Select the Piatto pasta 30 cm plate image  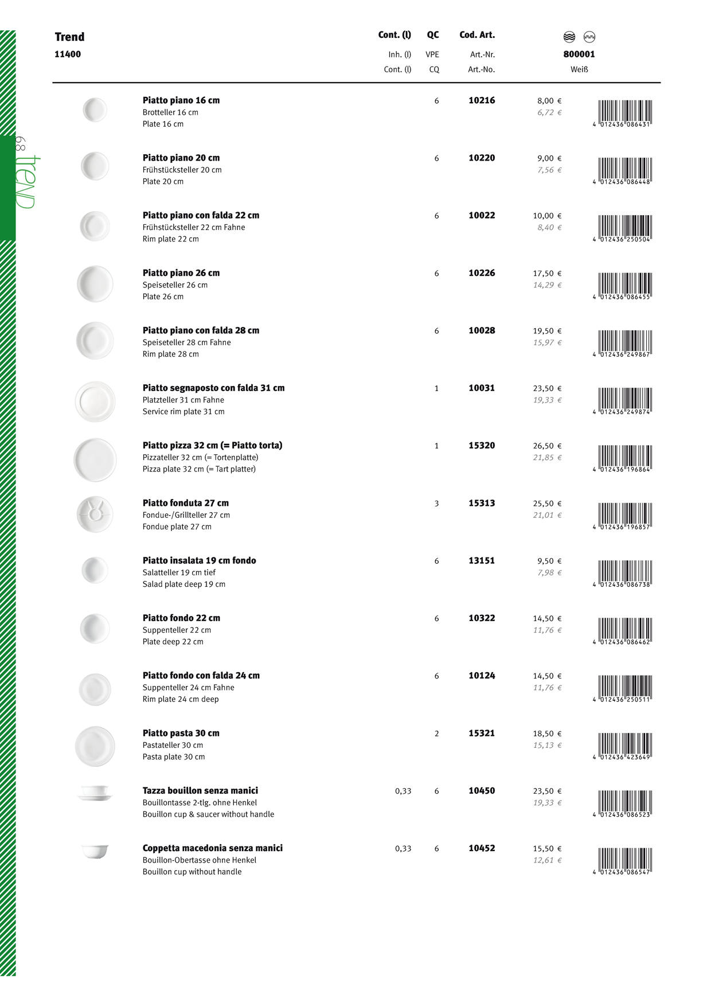tap(95, 746)
